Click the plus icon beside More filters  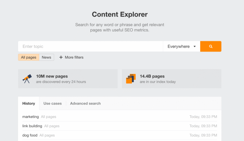coord(61,57)
